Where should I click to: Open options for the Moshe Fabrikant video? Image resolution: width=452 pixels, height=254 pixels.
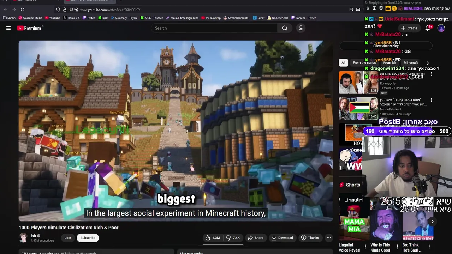tap(431, 100)
